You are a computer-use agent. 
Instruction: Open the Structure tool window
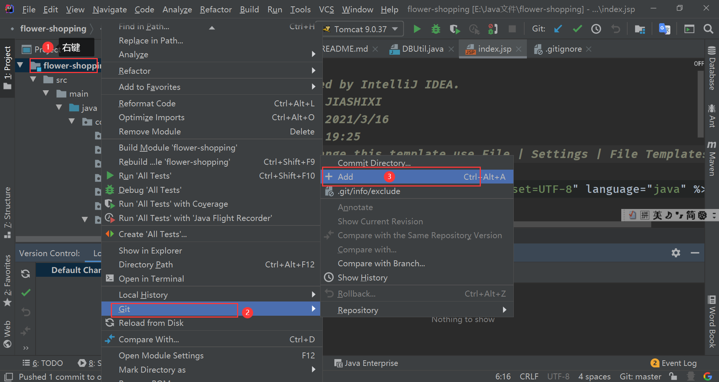click(7, 212)
